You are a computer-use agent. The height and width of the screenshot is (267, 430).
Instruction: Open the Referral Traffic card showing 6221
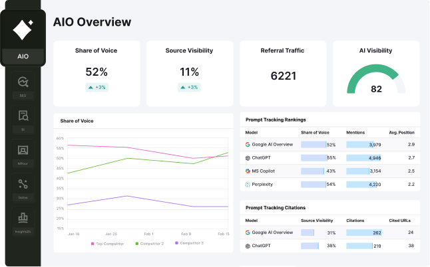click(283, 73)
